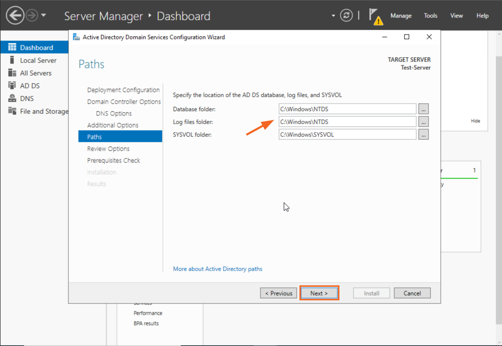
Task: Open More about Active Directory paths link
Action: 217,269
